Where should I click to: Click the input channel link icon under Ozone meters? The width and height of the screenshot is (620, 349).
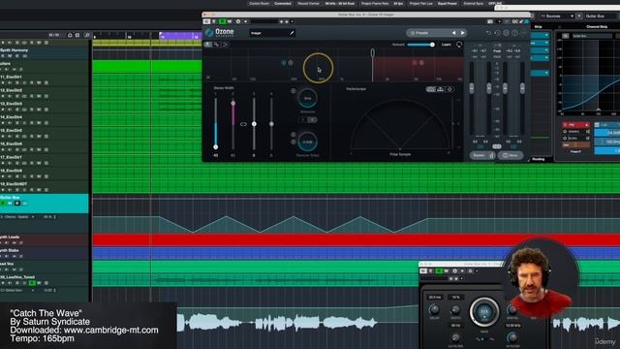[480, 146]
